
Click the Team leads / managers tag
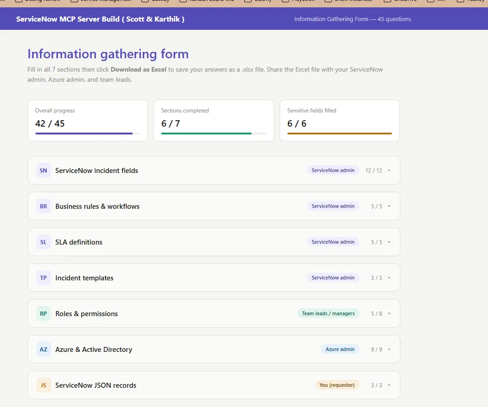tap(328, 313)
